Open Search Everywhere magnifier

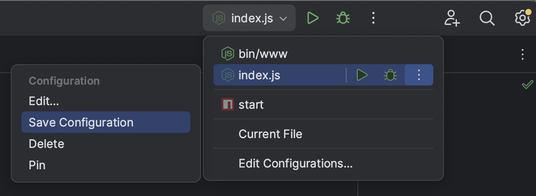487,18
